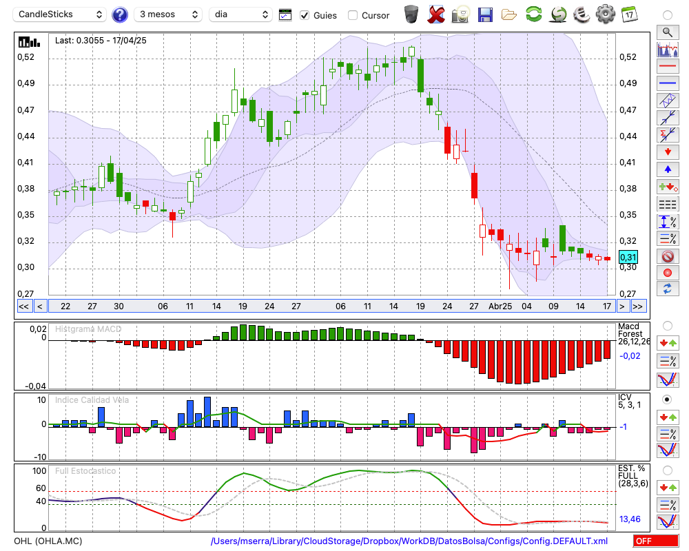Select the MACD indicator panel radio button
The width and height of the screenshot is (689, 551).
668,326
